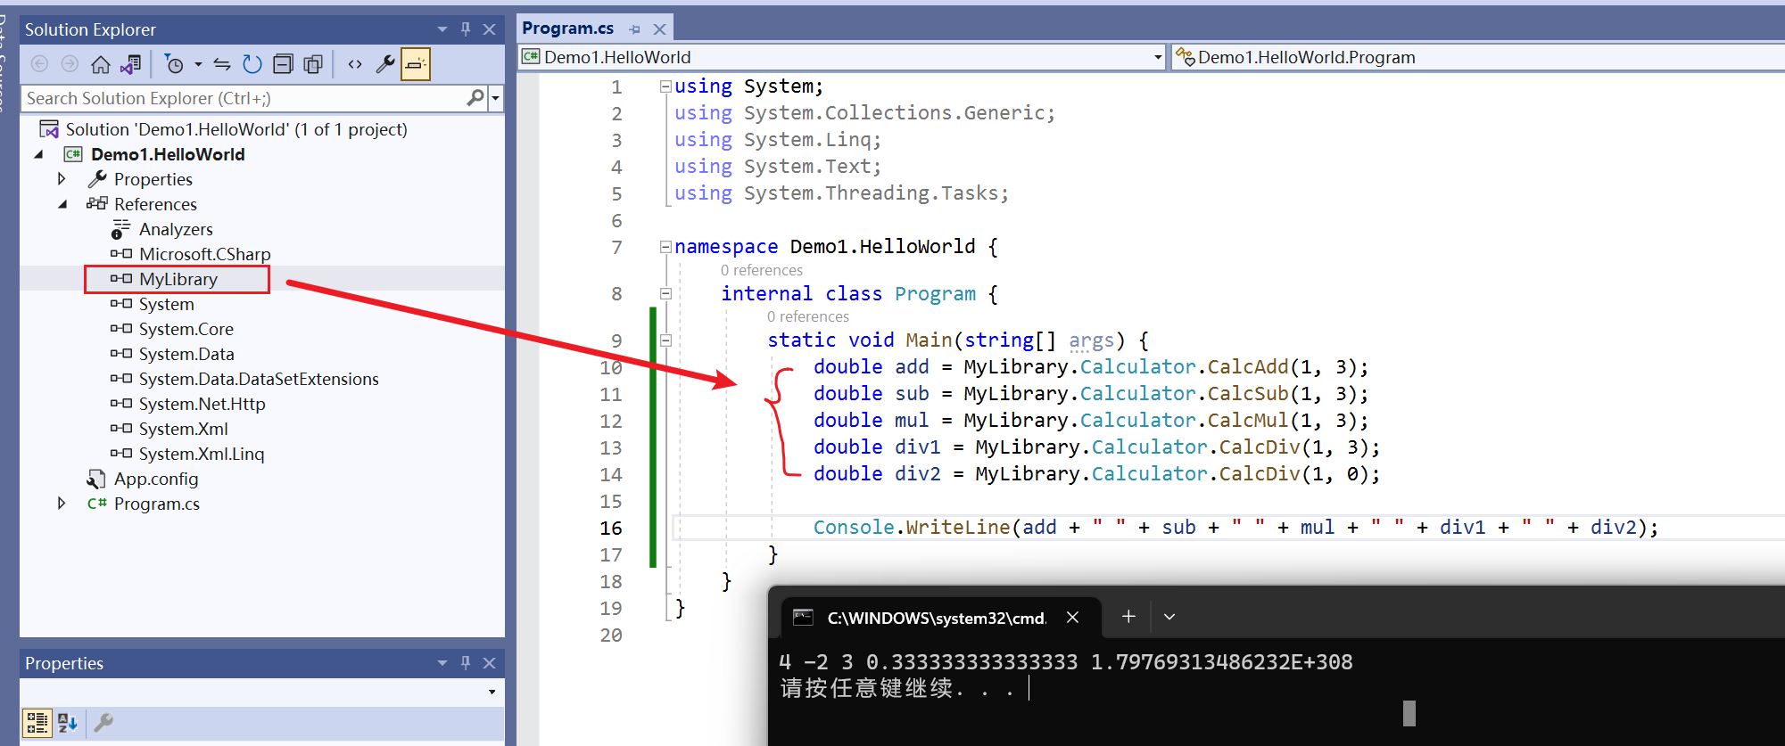Click the CalcAdd call on line 10
The width and height of the screenshot is (1785, 746).
(x=1248, y=367)
